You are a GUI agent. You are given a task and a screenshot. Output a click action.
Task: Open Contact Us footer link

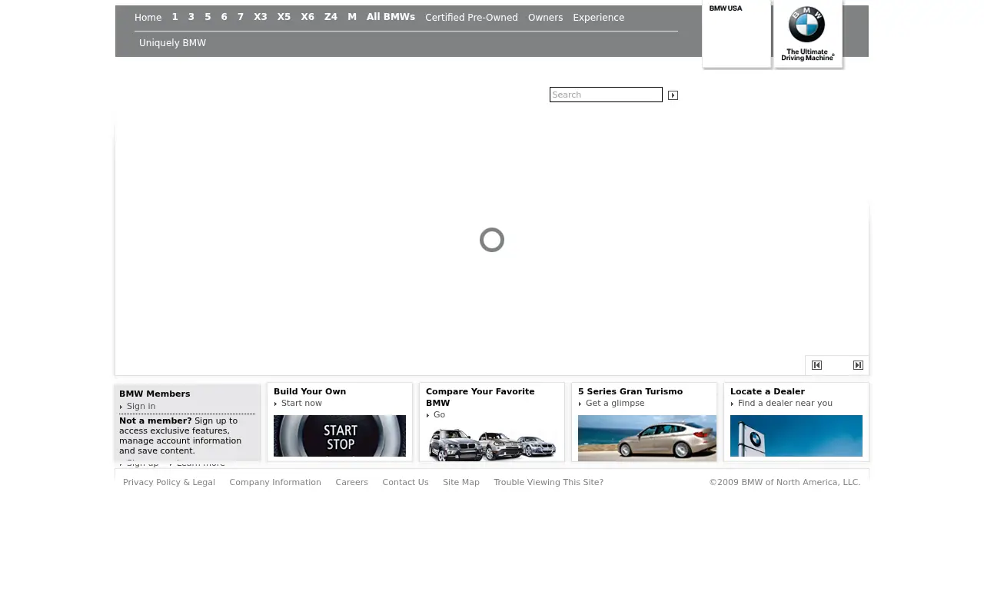pos(405,483)
